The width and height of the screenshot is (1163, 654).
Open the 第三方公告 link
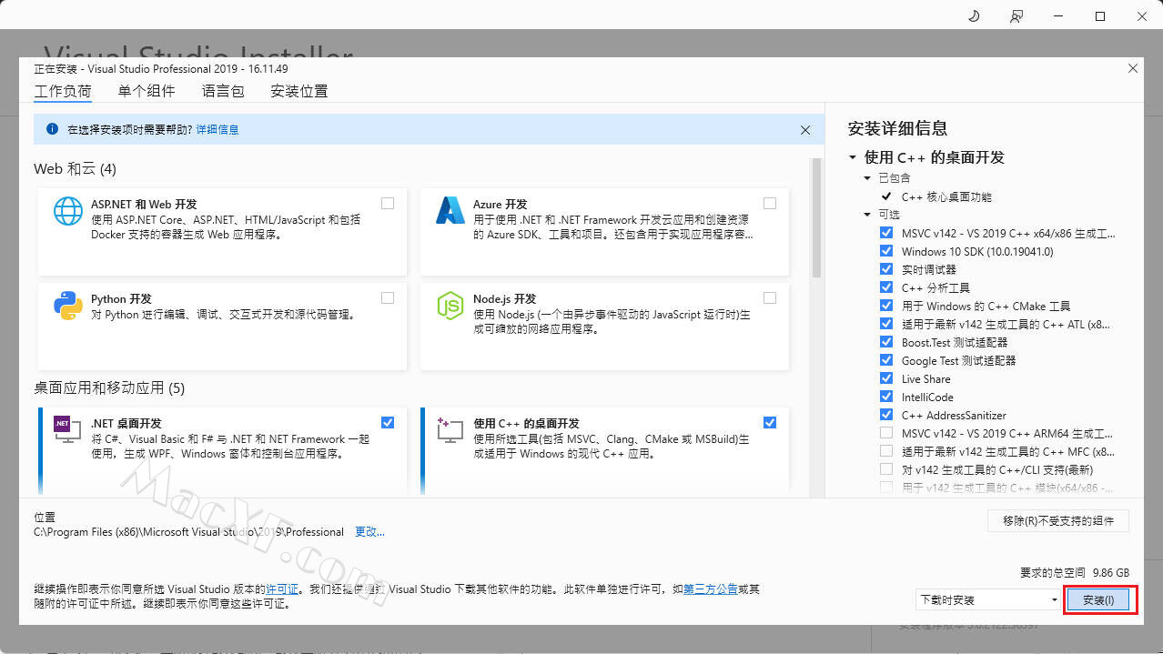click(x=710, y=589)
